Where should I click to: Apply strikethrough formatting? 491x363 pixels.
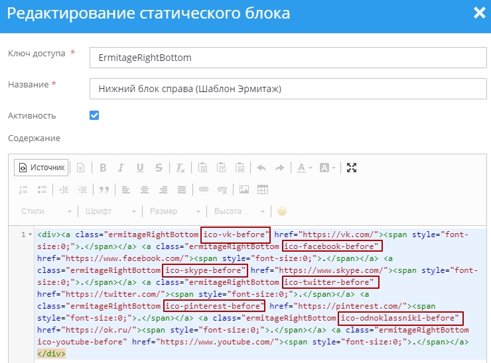coord(159,168)
